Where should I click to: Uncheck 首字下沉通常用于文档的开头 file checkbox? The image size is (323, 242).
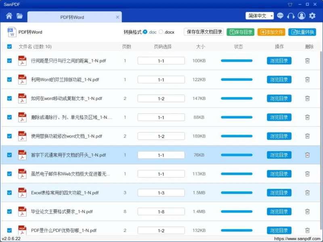9,155
